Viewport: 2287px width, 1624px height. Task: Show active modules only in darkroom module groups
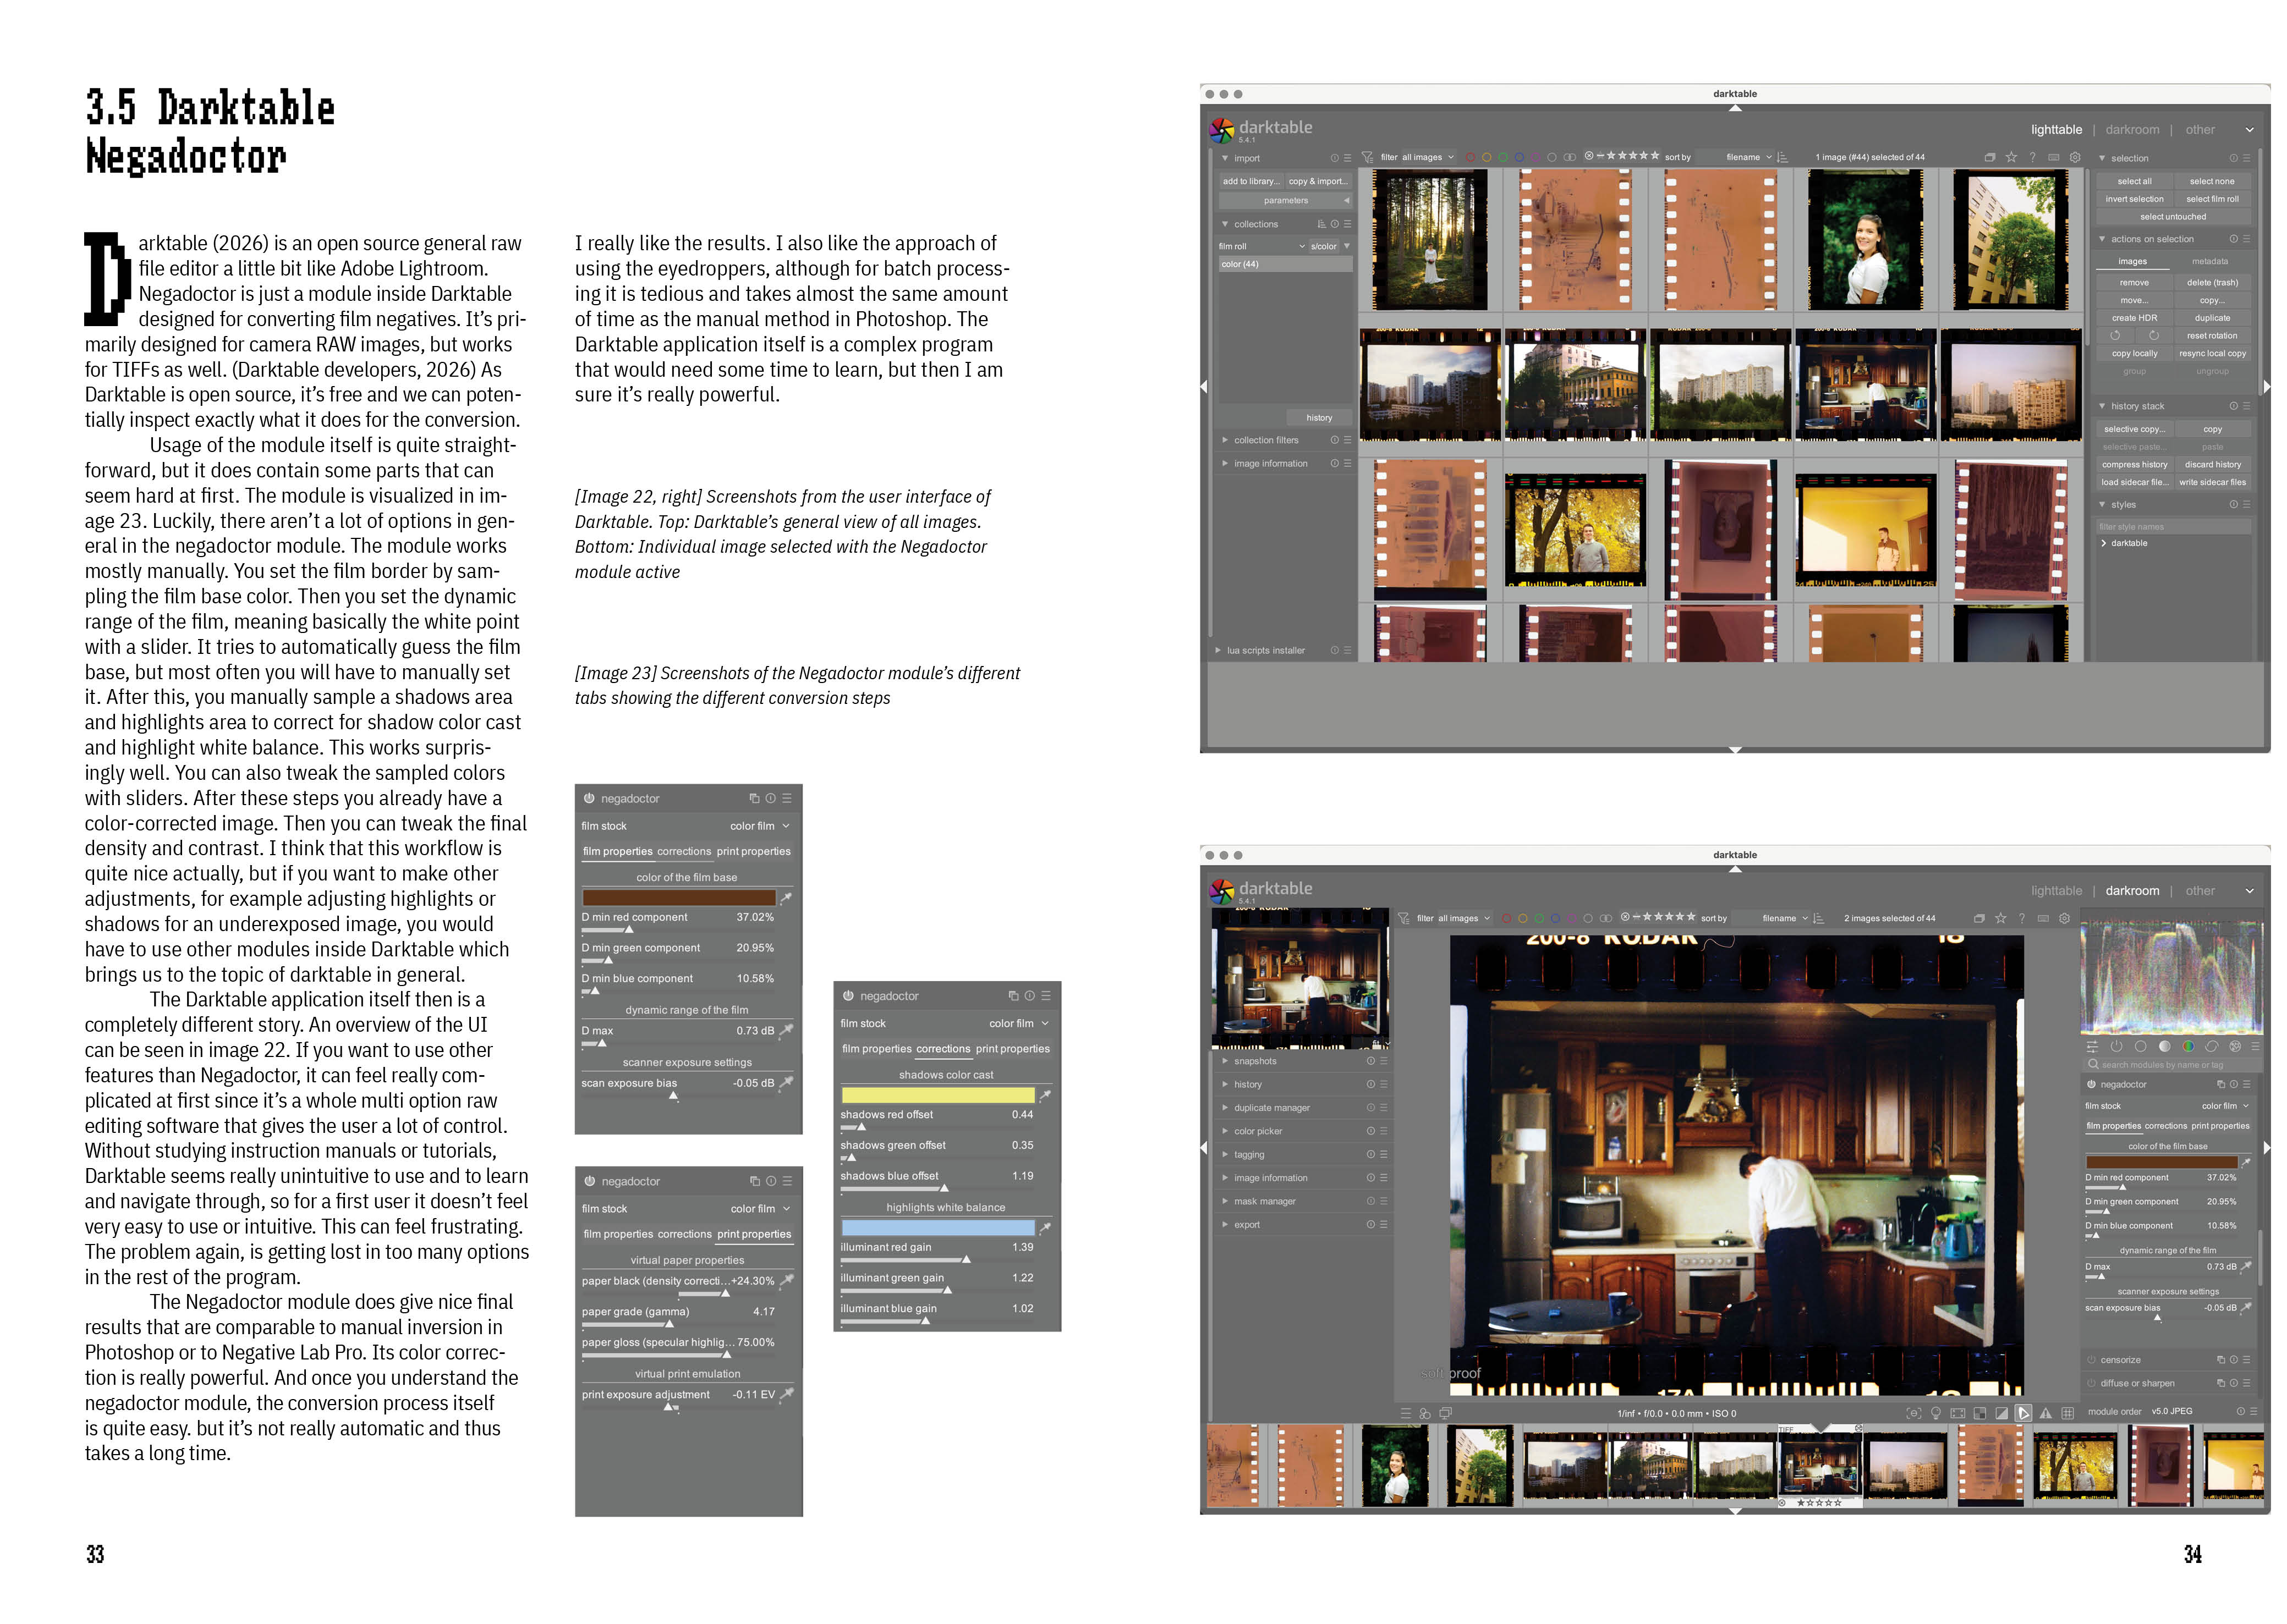coord(2116,1046)
